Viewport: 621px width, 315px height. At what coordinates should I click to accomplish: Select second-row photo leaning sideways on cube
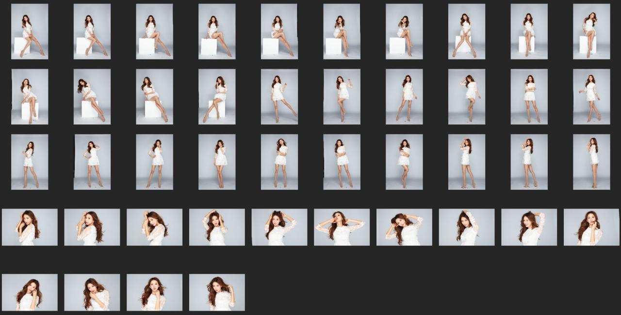pyautogui.click(x=92, y=97)
